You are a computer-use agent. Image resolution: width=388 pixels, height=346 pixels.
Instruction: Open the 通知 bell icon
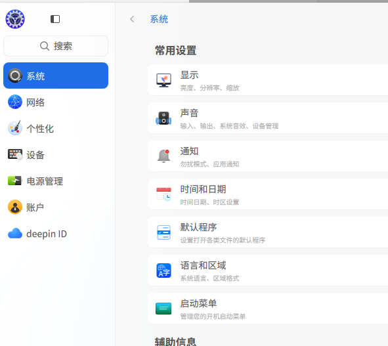pyautogui.click(x=164, y=156)
